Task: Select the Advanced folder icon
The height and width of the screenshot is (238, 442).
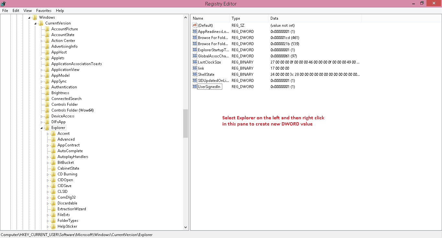Action: 53,139
